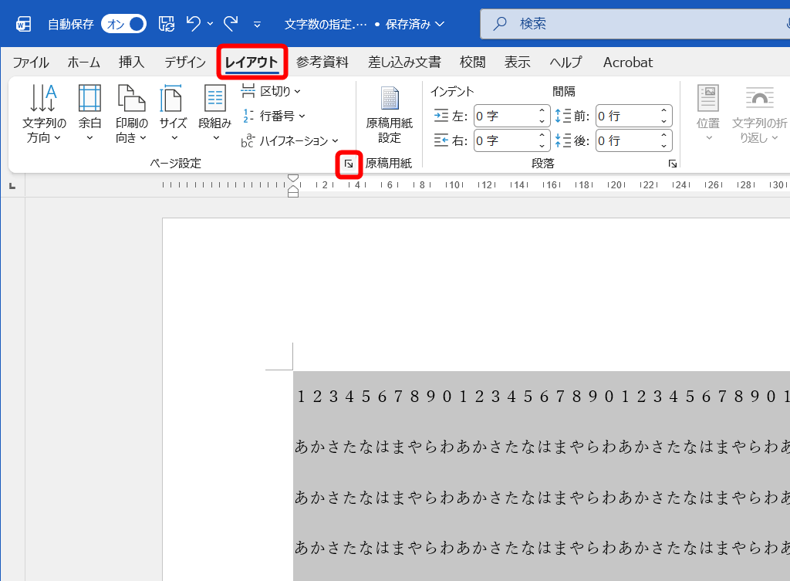
Task: Click the numbered line 1234567890 in document
Action: pos(542,397)
